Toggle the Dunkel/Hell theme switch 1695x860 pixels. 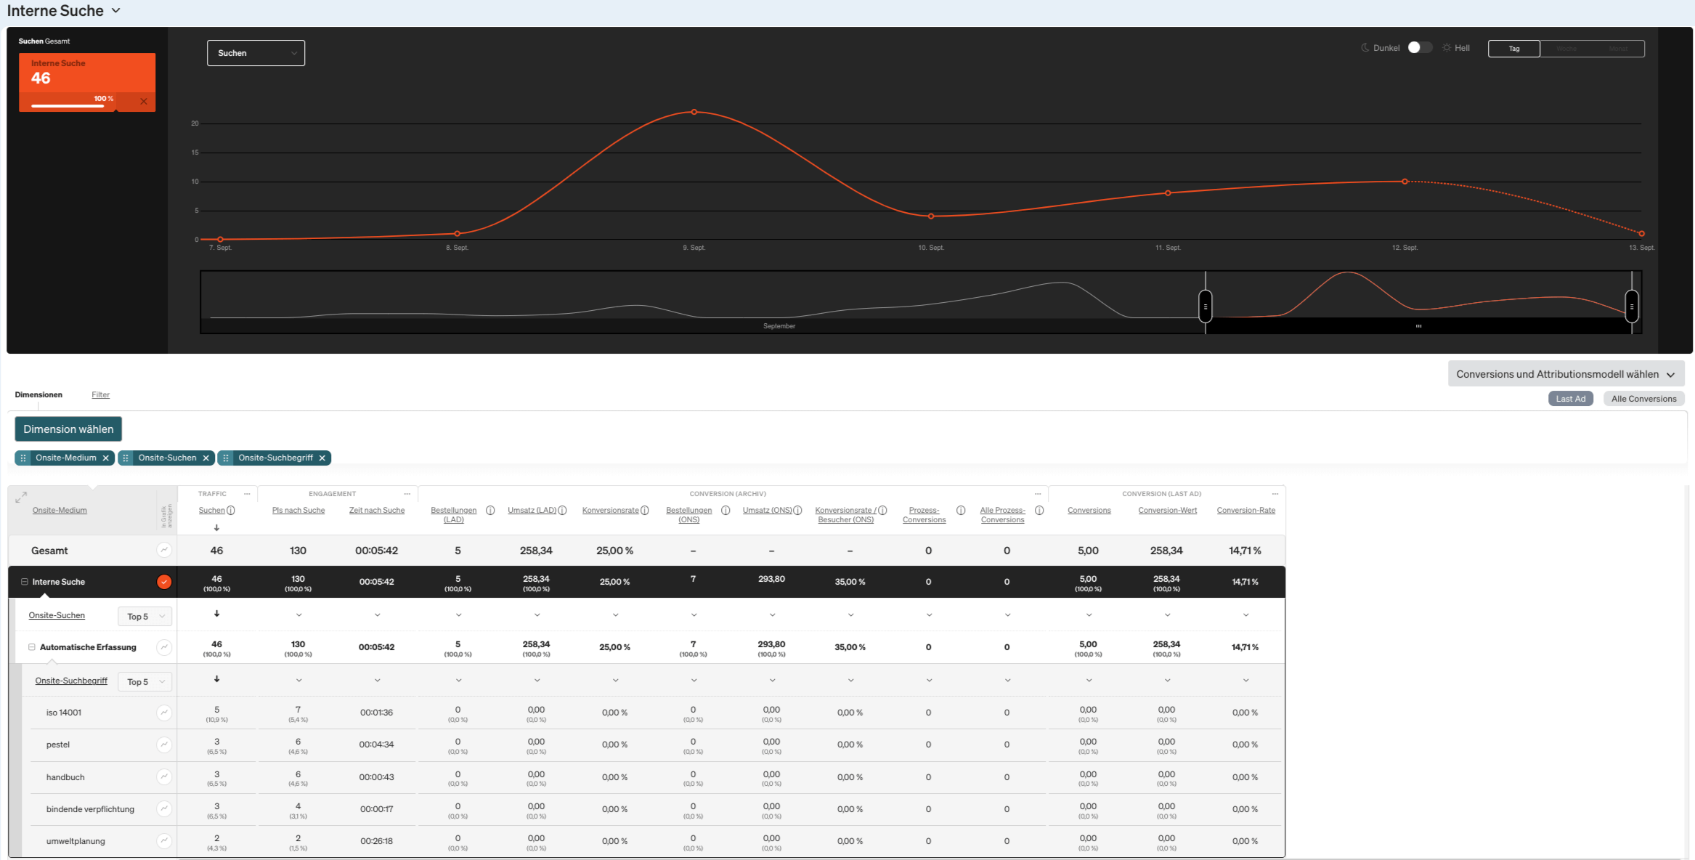(x=1419, y=48)
